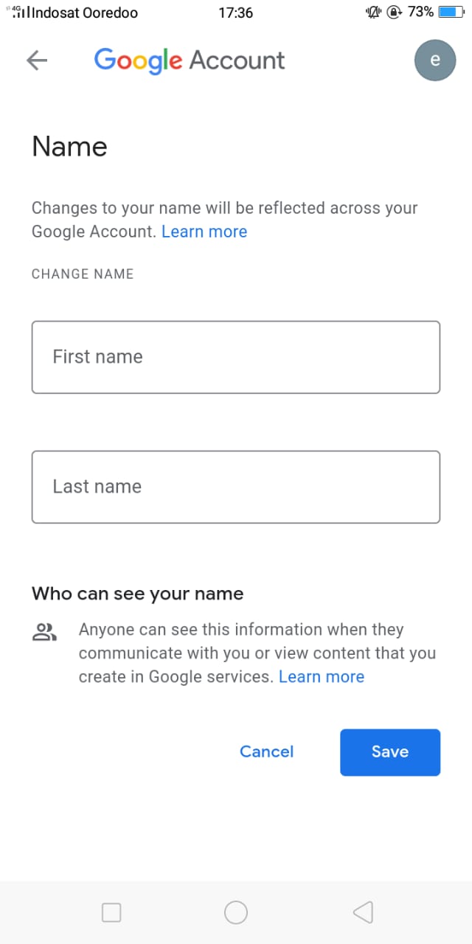Focus the First name field
Image resolution: width=472 pixels, height=944 pixels.
236,357
